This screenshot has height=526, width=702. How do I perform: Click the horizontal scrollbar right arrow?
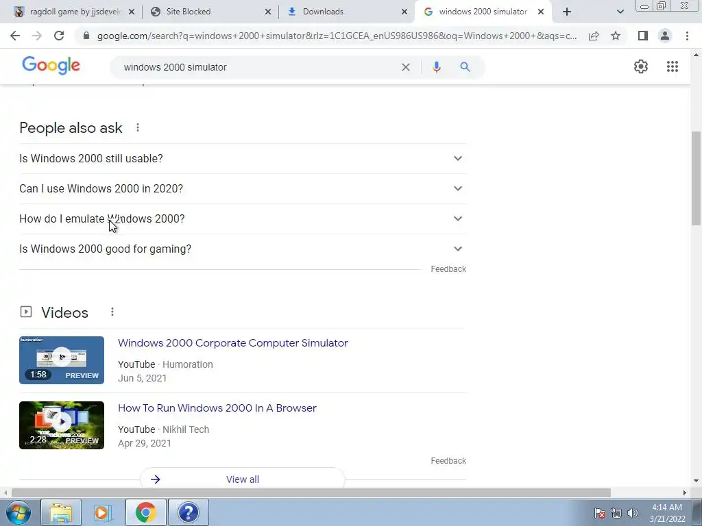pos(685,492)
